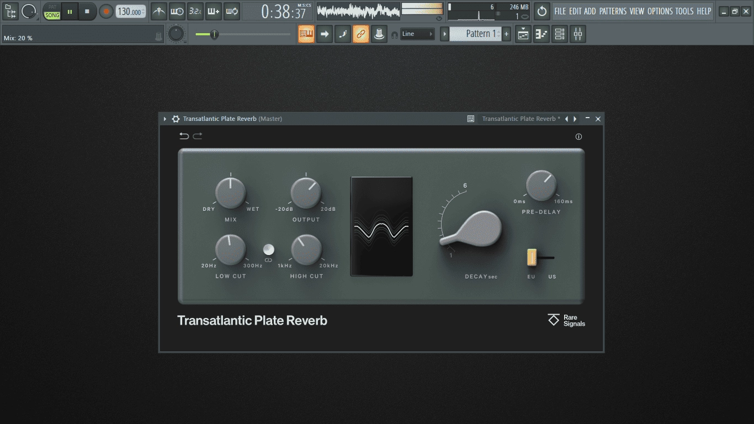Viewport: 754px width, 424px height.
Task: Toggle the 3-2-1 countdown before recording
Action: pyautogui.click(x=195, y=11)
